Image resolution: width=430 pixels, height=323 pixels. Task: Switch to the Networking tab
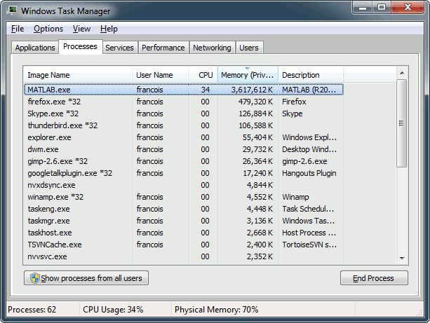[212, 48]
